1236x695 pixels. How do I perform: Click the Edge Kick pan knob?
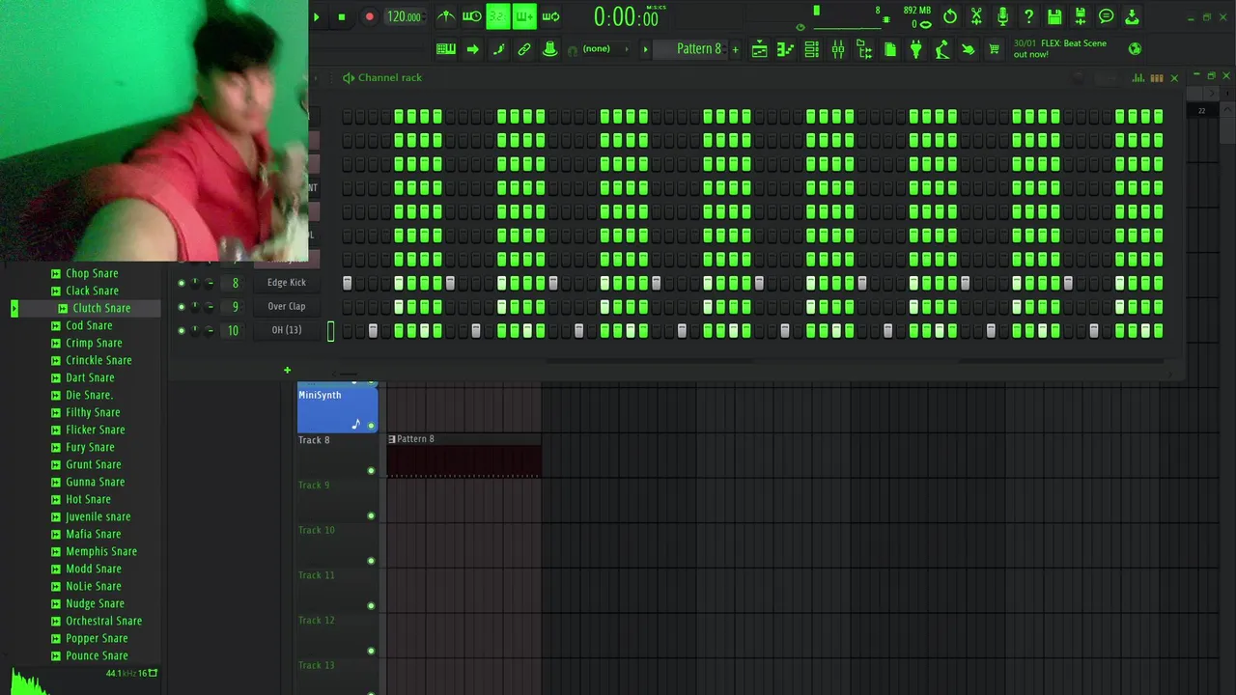(195, 283)
